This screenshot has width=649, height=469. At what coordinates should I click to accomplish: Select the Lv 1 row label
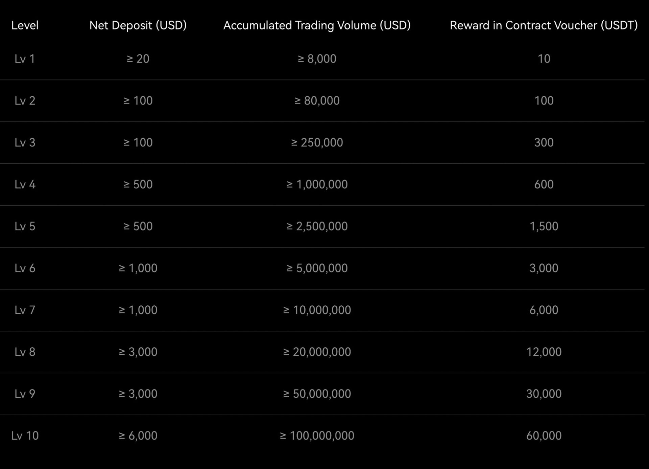(25, 59)
